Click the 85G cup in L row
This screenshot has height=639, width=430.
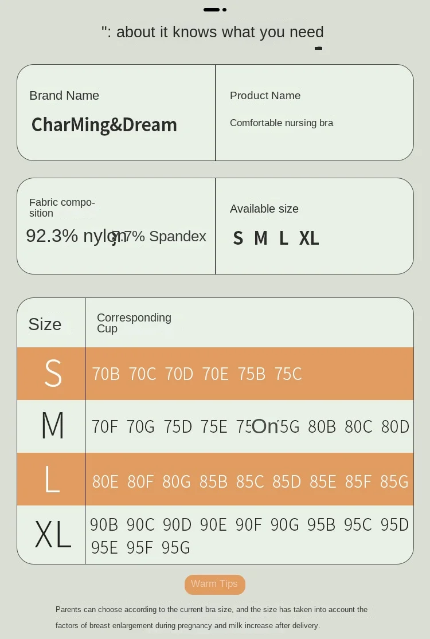pos(394,482)
